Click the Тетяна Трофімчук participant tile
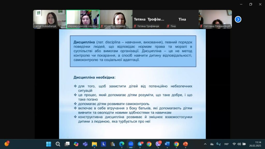This screenshot has width=265, height=149. tap(149, 19)
